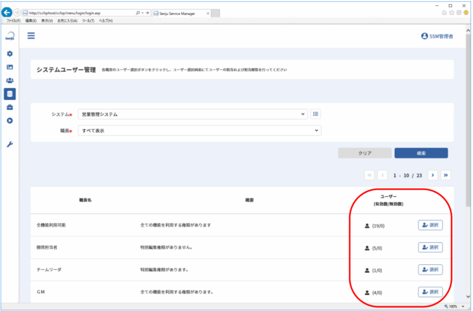The image size is (473, 311).
Task: Click the address bar search magnifier
Action: tap(138, 13)
